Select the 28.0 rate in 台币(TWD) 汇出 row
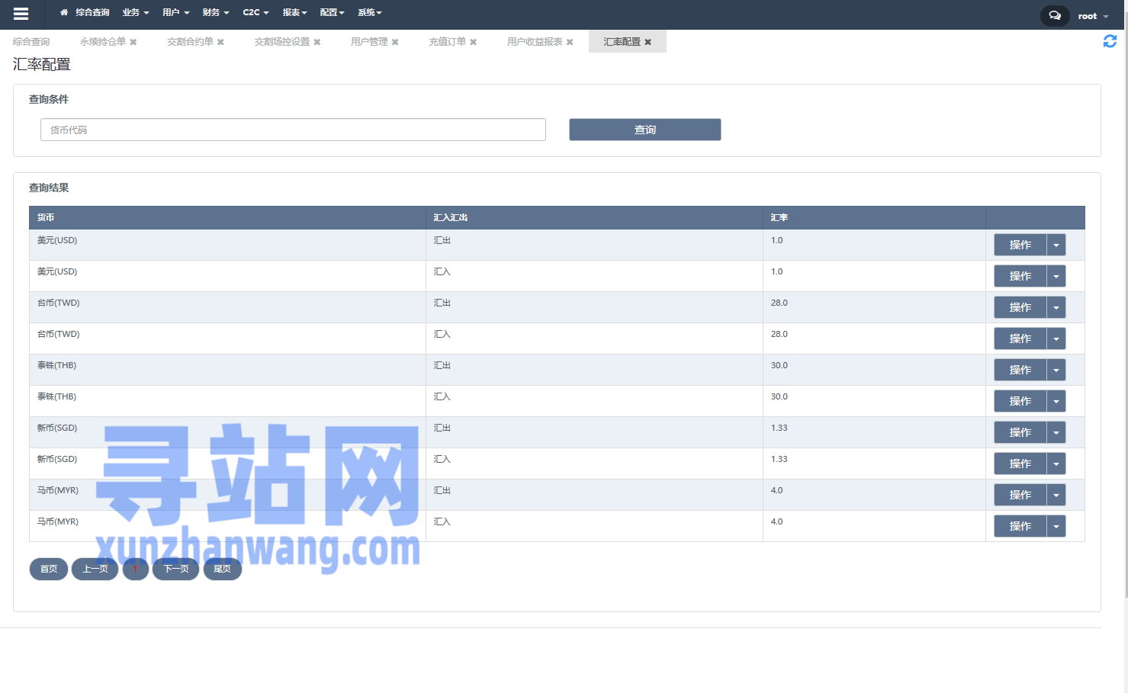 [779, 303]
